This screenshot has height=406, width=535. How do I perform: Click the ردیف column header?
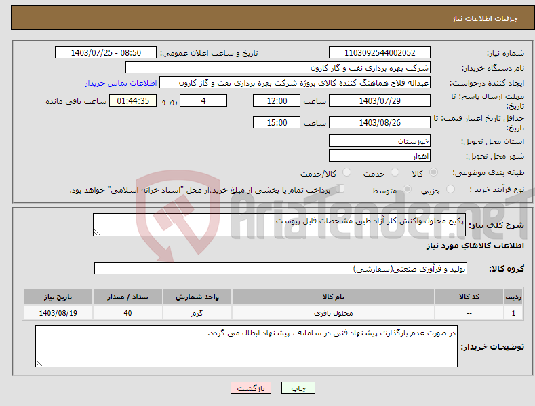point(513,297)
